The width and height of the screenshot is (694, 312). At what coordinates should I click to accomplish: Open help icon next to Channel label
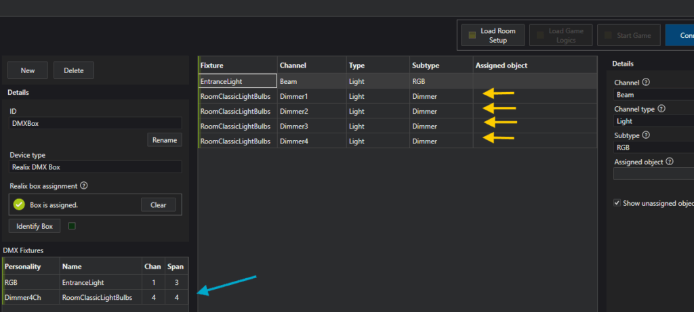(x=646, y=82)
